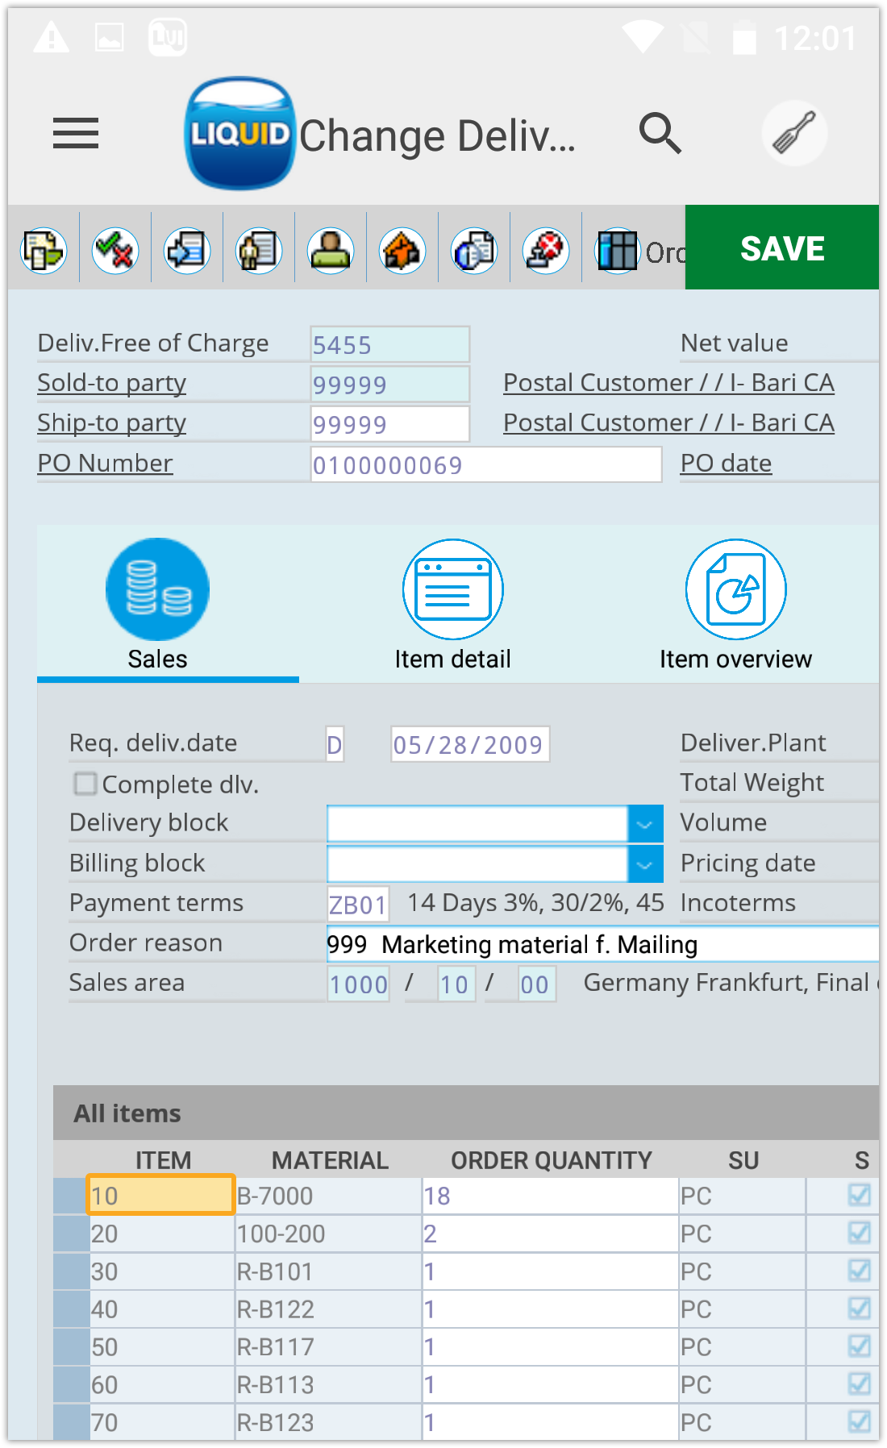Click the blue grid Orders toolbar icon
This screenshot has width=887, height=1448.
tap(618, 251)
